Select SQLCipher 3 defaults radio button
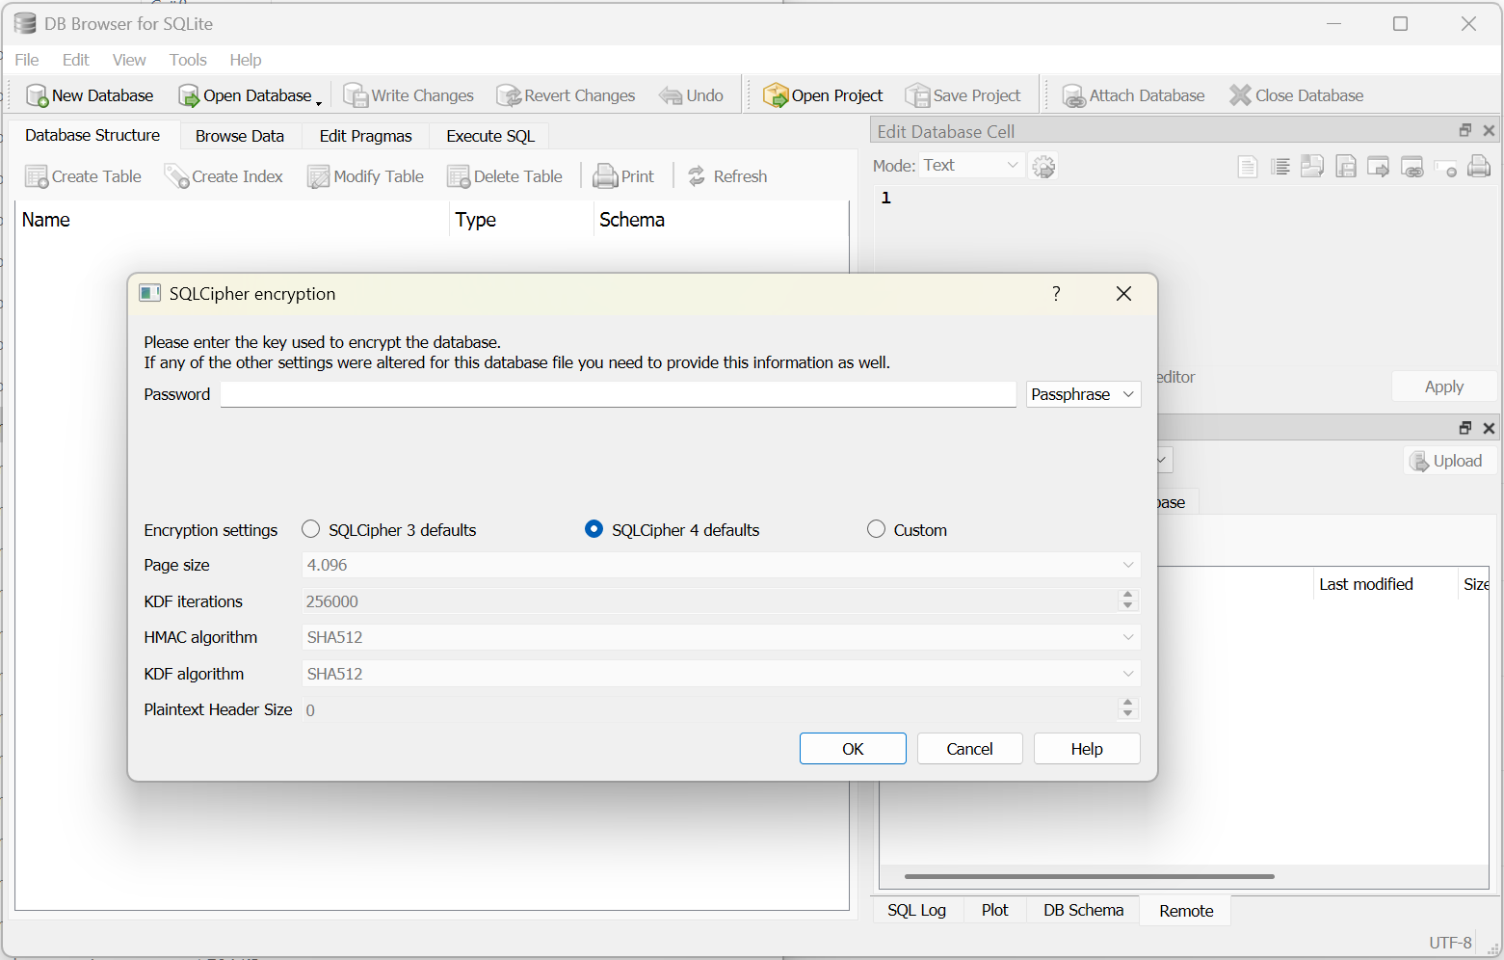 click(311, 529)
